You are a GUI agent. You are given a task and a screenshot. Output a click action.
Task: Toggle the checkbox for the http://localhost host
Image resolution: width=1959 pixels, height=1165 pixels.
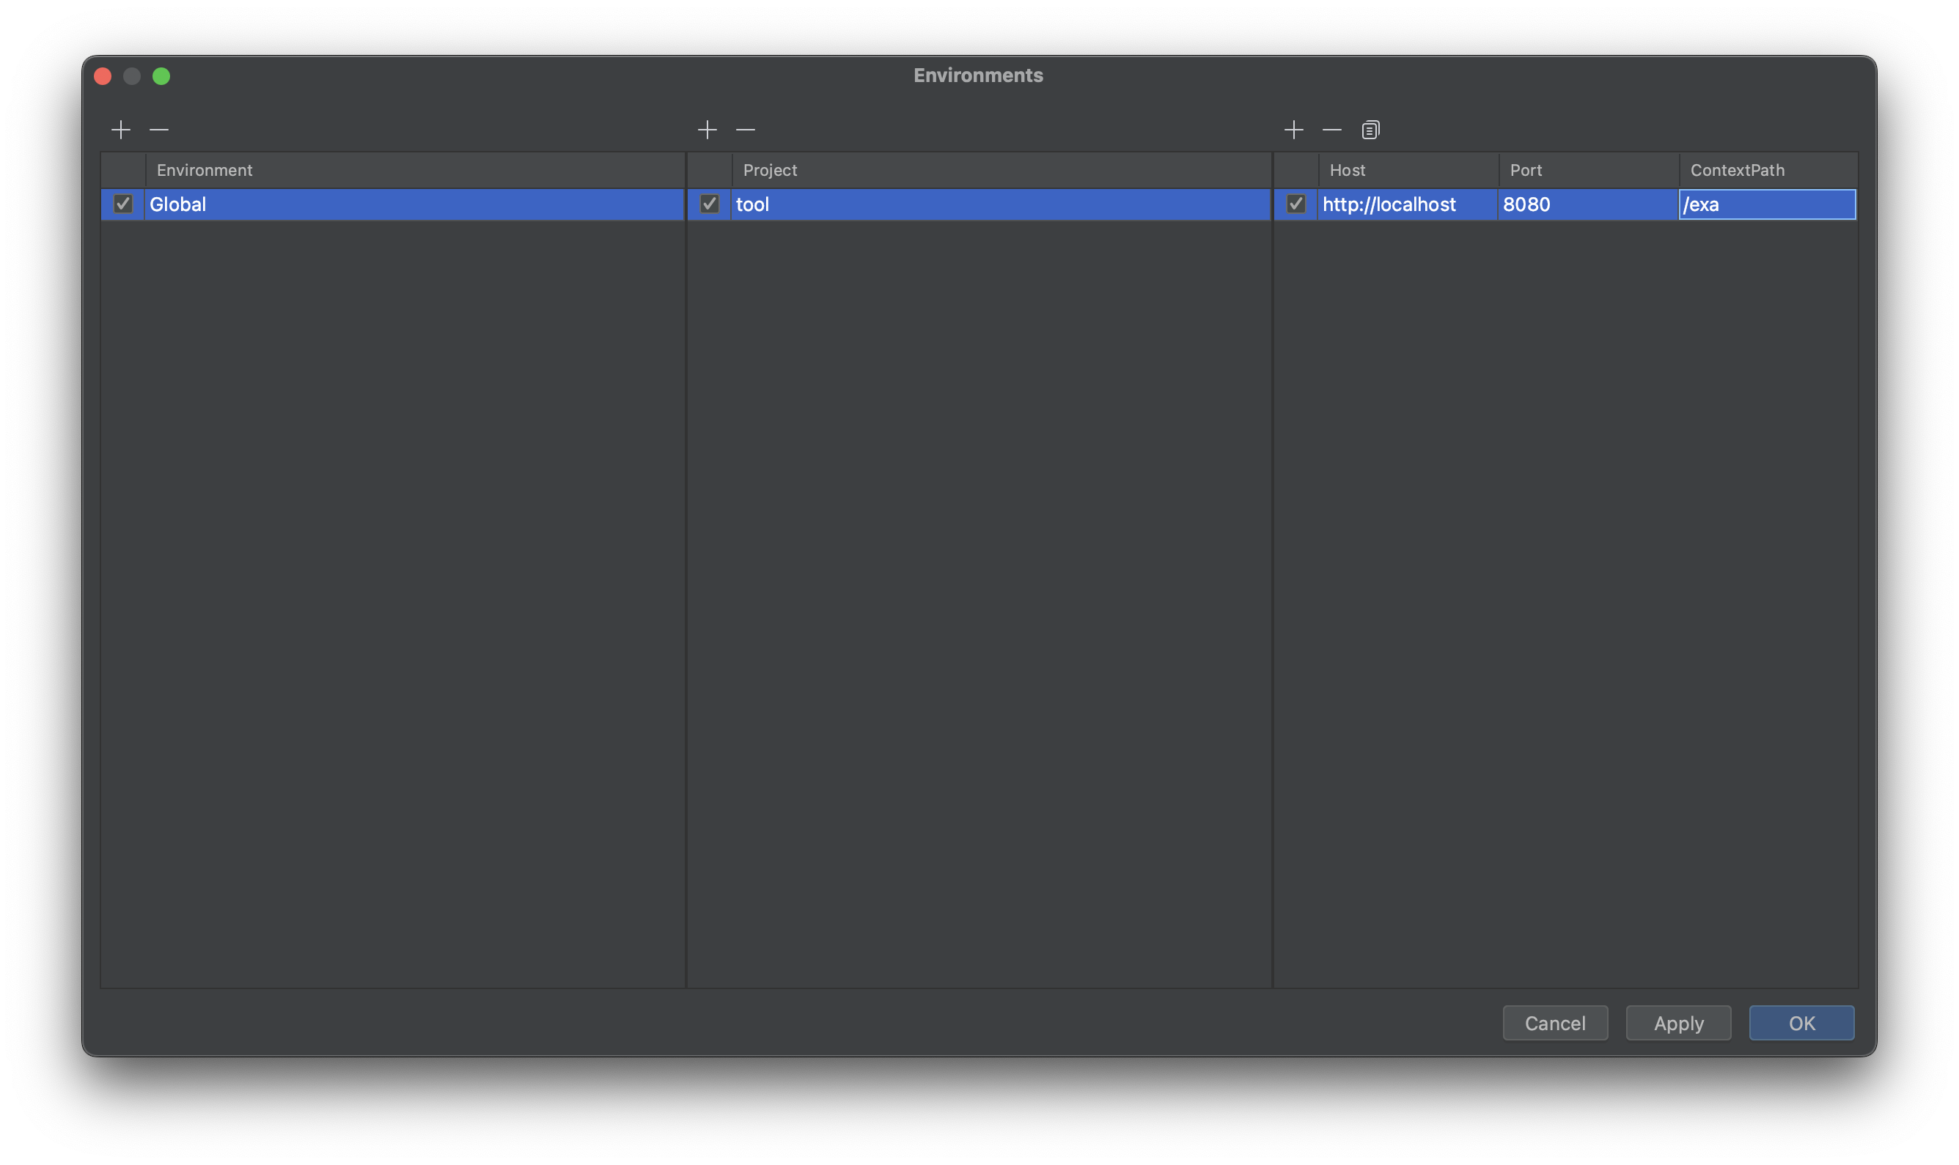tap(1295, 204)
